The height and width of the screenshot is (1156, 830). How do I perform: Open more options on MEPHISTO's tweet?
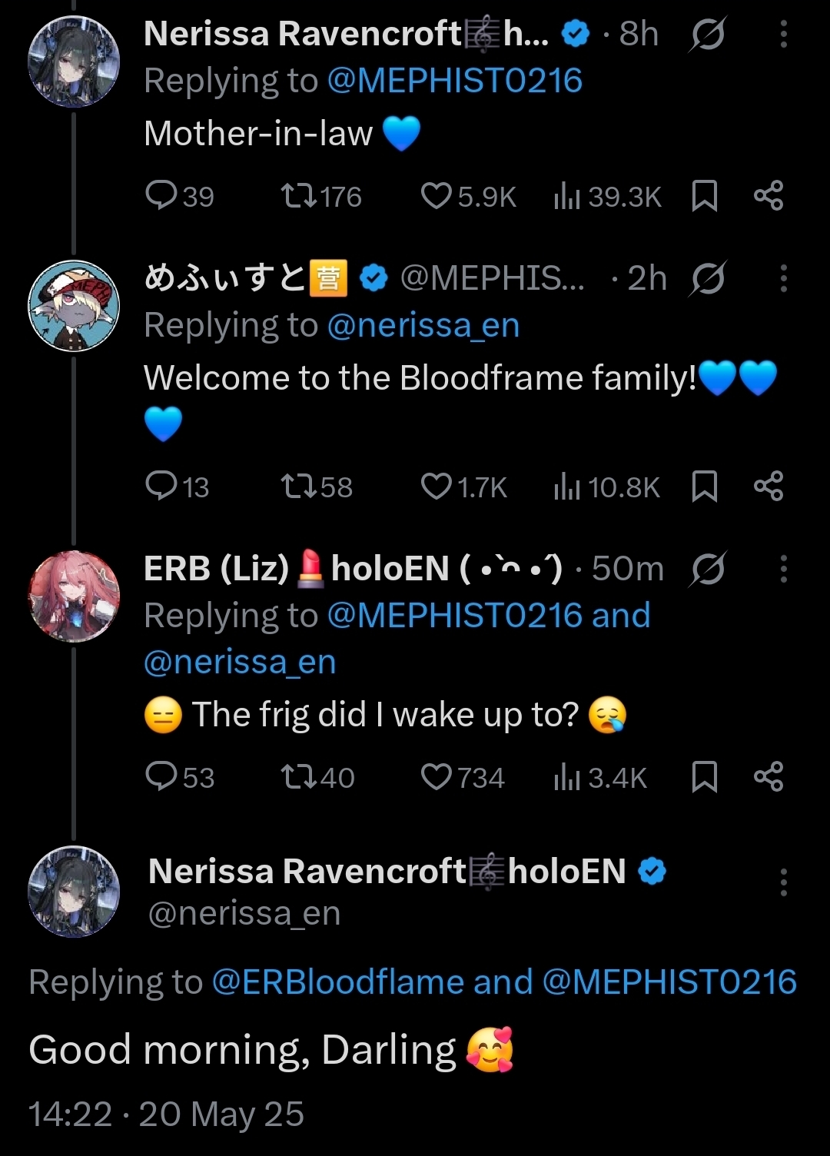point(783,279)
